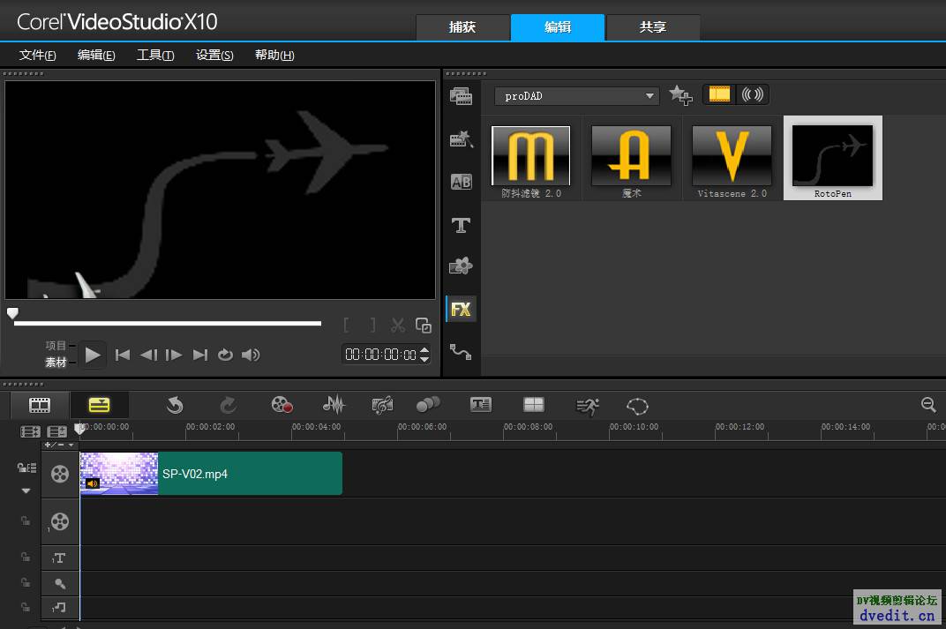
Task: Open the 工具(T) menu
Action: click(x=155, y=55)
